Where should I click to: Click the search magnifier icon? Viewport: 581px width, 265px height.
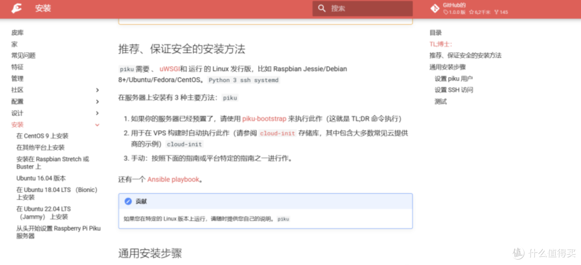(x=322, y=8)
